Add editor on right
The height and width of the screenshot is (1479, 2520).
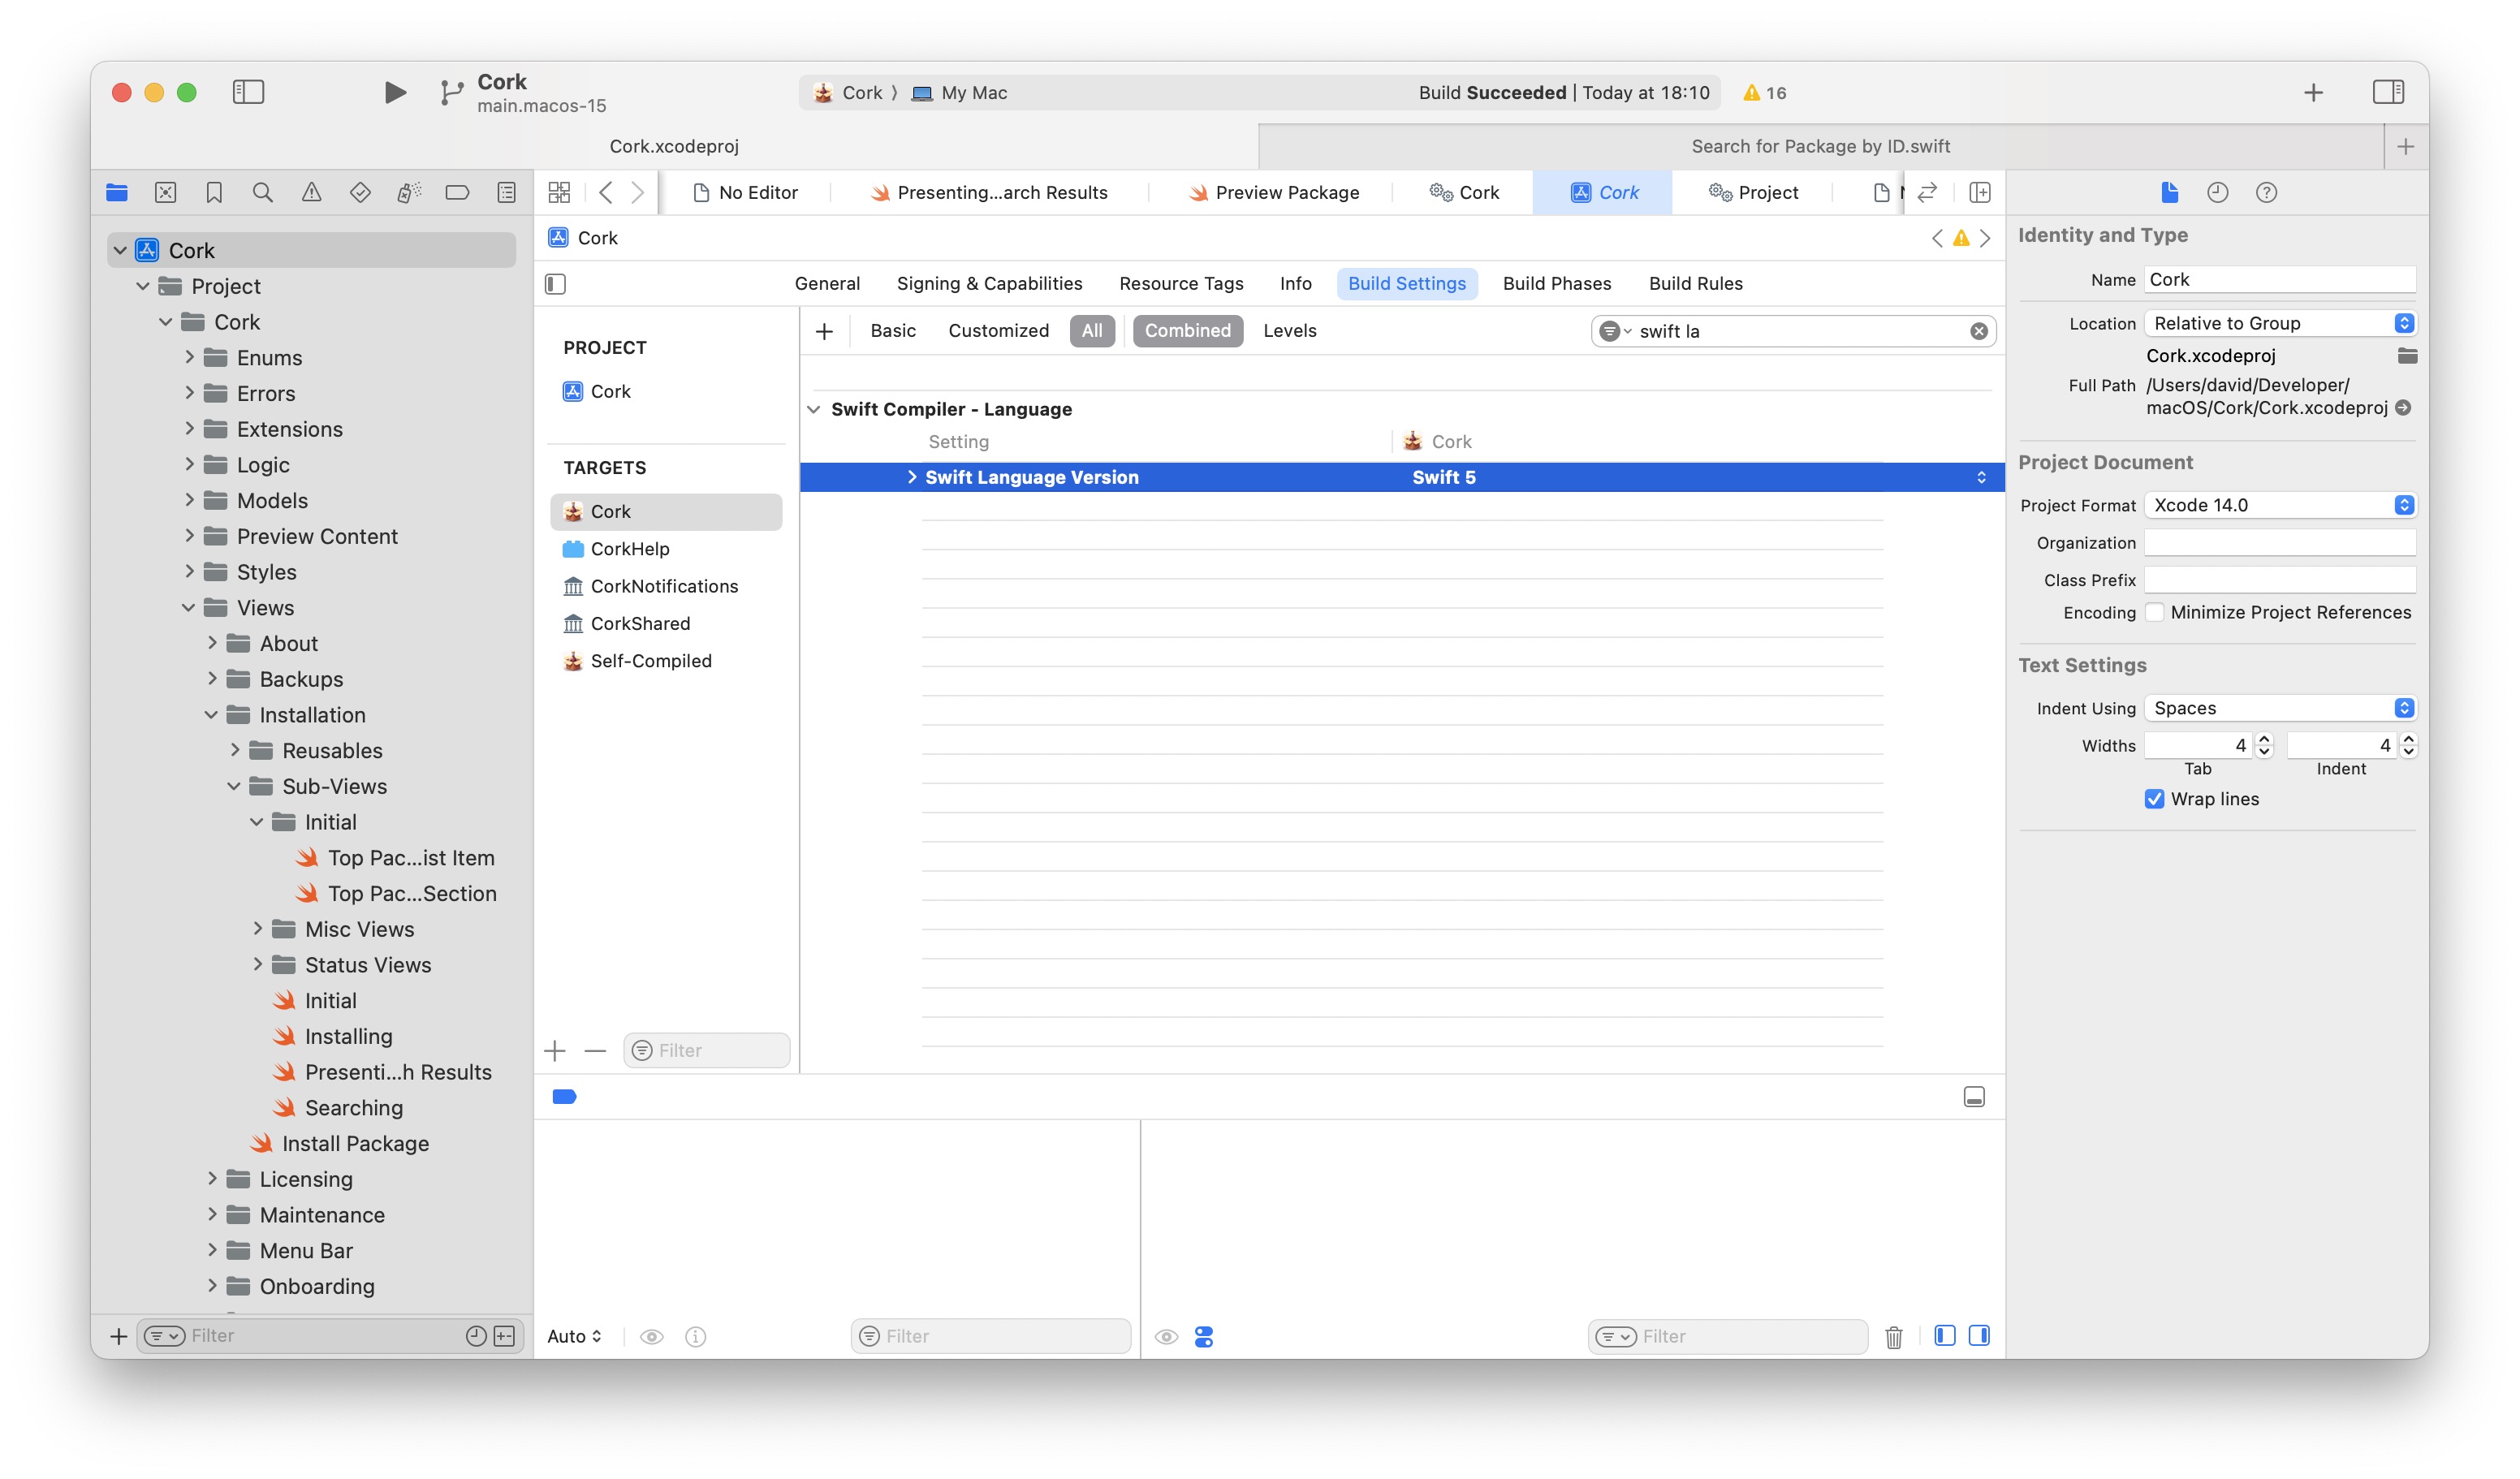[x=1979, y=192]
